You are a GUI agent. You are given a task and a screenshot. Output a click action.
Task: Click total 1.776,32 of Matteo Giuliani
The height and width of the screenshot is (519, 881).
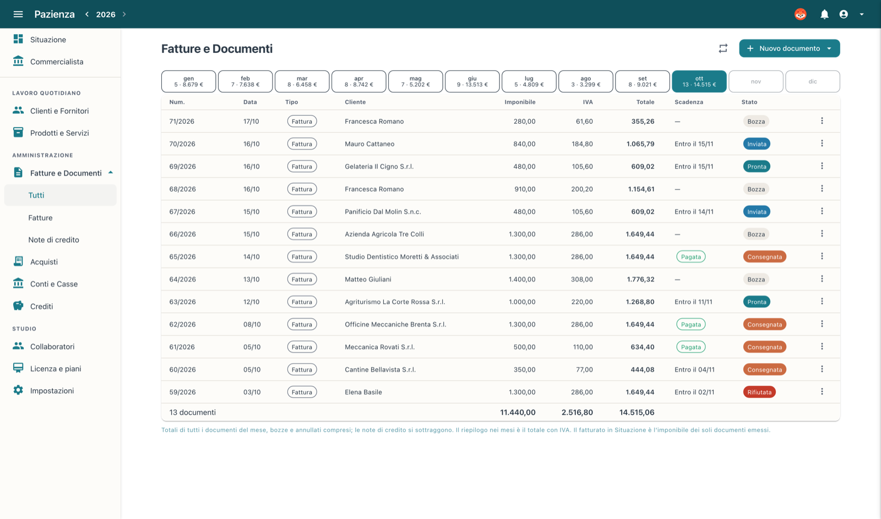pos(640,280)
